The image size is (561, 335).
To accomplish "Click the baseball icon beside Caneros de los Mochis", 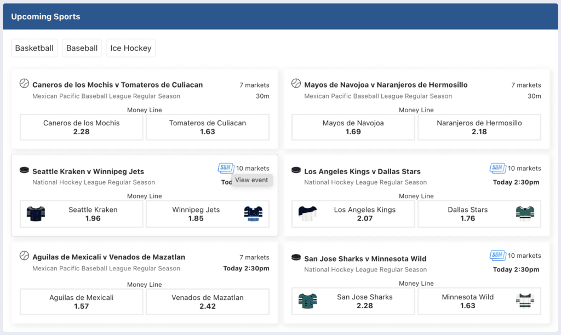I will tap(24, 84).
